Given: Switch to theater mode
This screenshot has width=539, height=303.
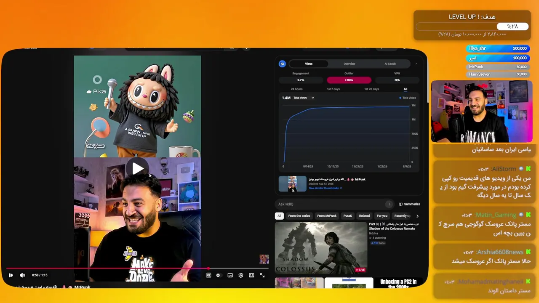Looking at the screenshot, I should click(251, 275).
